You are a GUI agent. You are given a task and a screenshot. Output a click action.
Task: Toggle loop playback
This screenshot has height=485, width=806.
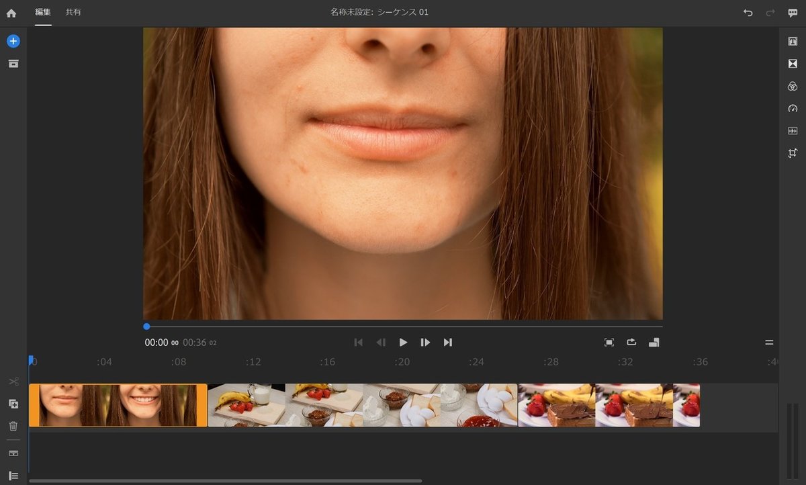631,342
